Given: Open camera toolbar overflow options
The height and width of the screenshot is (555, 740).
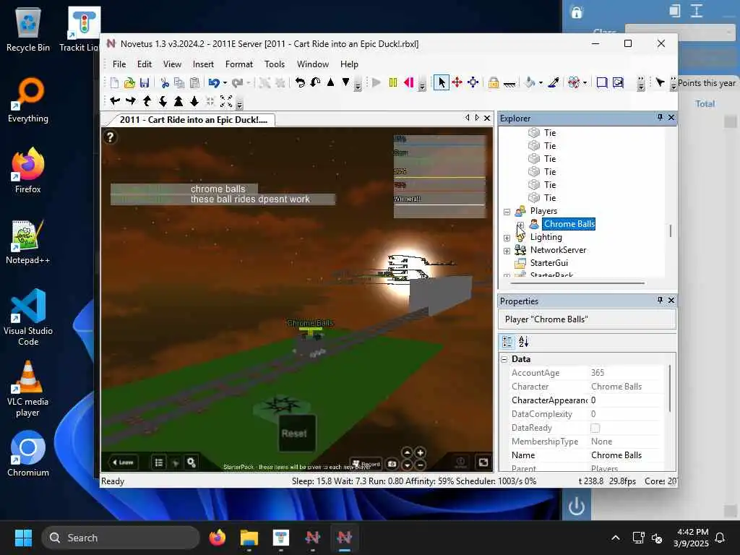Looking at the screenshot, I should 240,104.
